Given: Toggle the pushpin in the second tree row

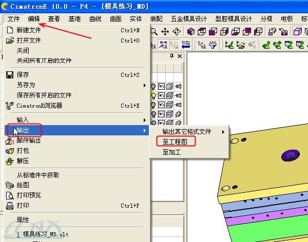Looking at the screenshot, I should click(x=178, y=95).
